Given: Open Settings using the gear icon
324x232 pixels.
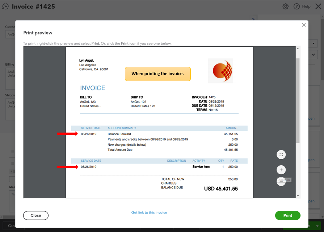Looking at the screenshot, I should pos(285,6).
